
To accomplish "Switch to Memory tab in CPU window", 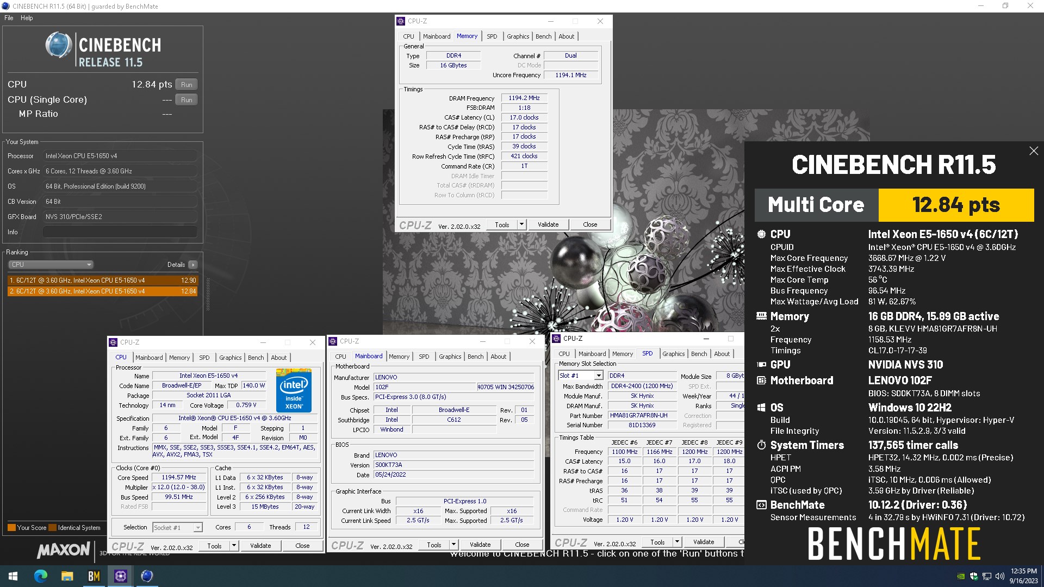I will coord(179,358).
